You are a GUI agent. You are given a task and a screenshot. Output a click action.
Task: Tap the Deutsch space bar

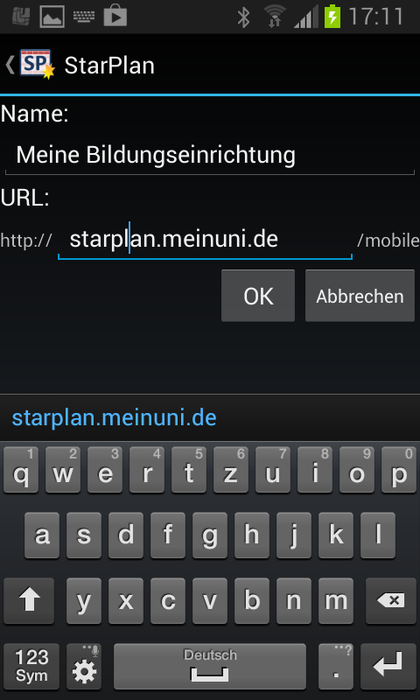(210, 666)
